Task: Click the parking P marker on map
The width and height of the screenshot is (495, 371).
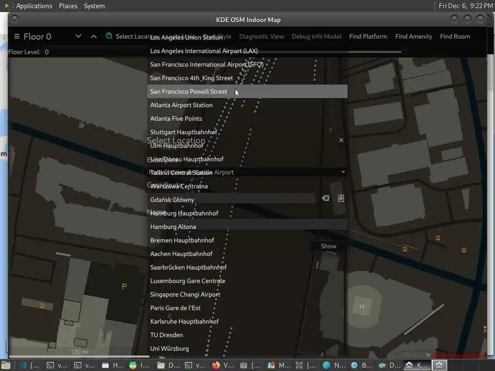Action: tap(124, 286)
